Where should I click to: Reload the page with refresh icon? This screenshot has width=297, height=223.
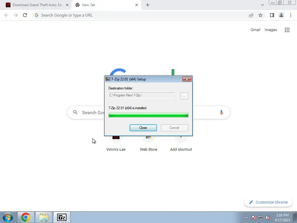tap(25, 15)
